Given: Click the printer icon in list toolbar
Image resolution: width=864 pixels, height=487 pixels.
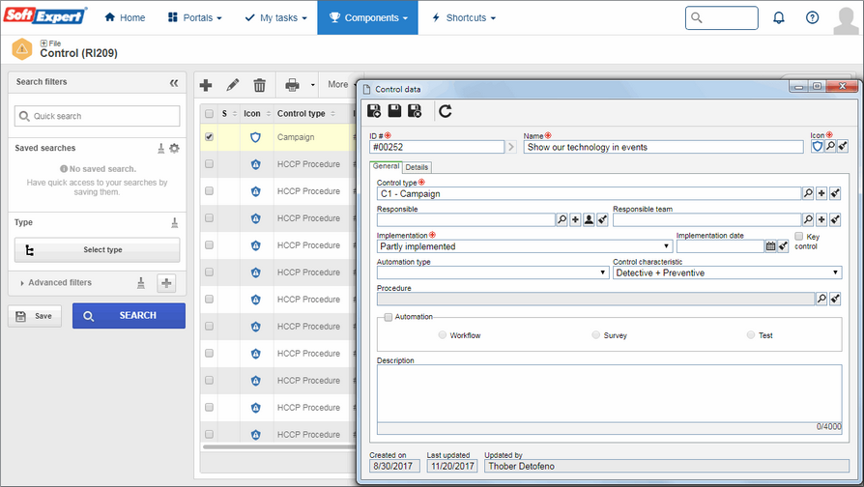Looking at the screenshot, I should coord(292,85).
